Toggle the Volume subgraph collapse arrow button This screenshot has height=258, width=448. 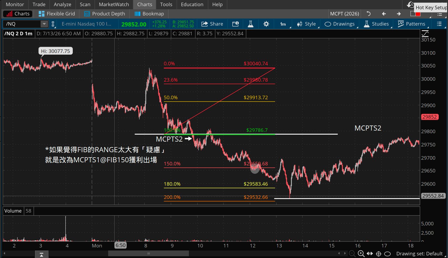tap(41, 254)
